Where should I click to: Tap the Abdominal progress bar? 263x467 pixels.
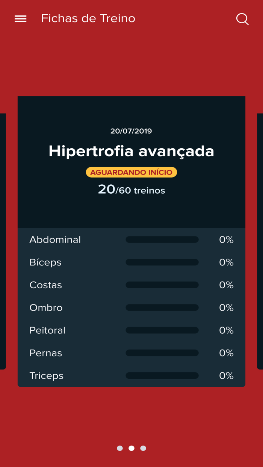click(162, 239)
